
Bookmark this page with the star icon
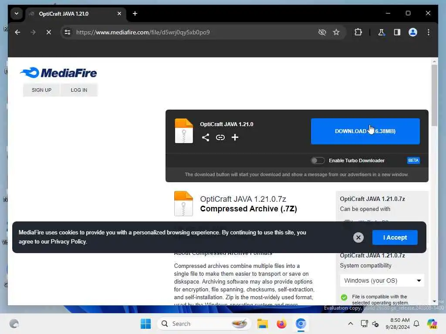336,32
